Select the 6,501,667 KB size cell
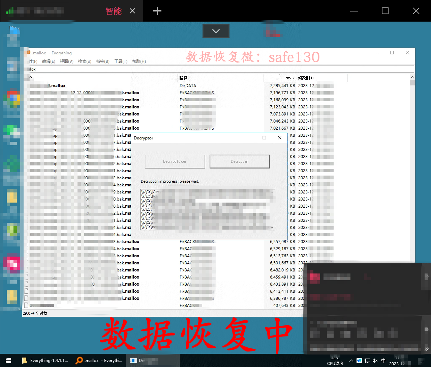This screenshot has width=431, height=367. pos(282,263)
